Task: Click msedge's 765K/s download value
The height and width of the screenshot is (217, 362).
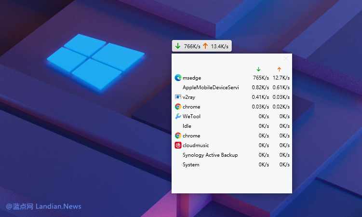Action: click(x=260, y=78)
